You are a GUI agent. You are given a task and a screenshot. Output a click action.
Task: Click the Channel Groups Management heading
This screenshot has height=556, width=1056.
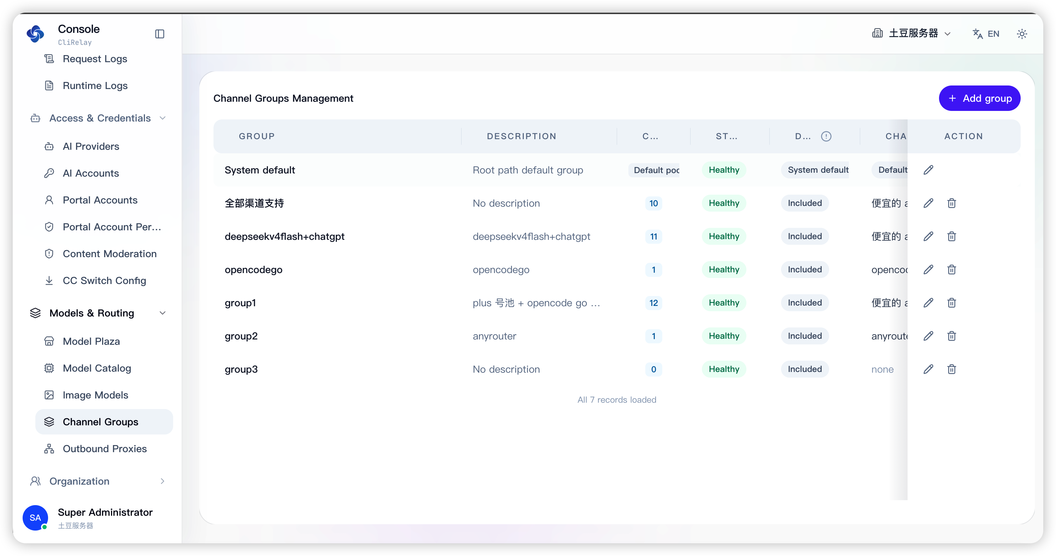[x=283, y=98]
